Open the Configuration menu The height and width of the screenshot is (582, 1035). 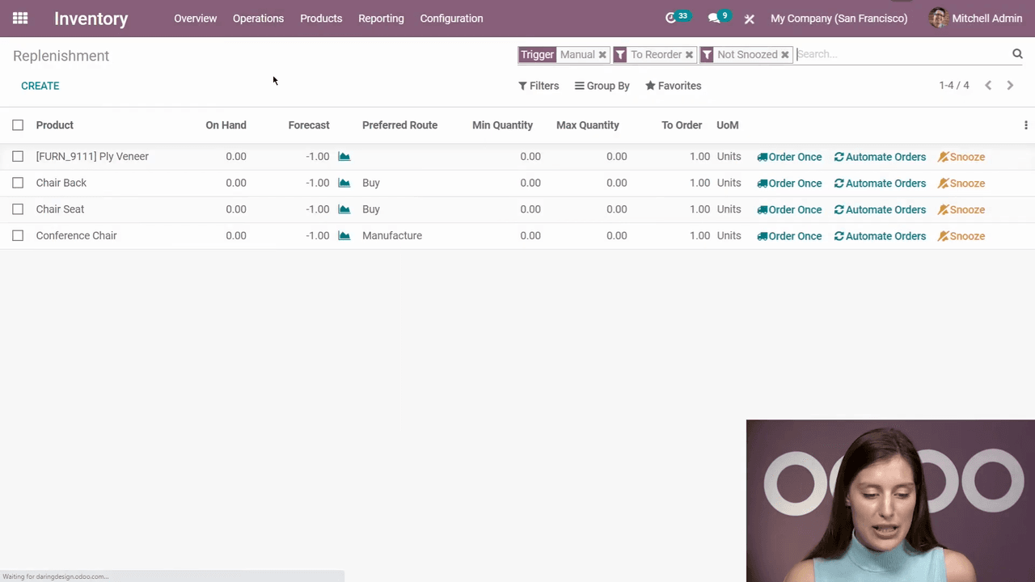pos(451,19)
